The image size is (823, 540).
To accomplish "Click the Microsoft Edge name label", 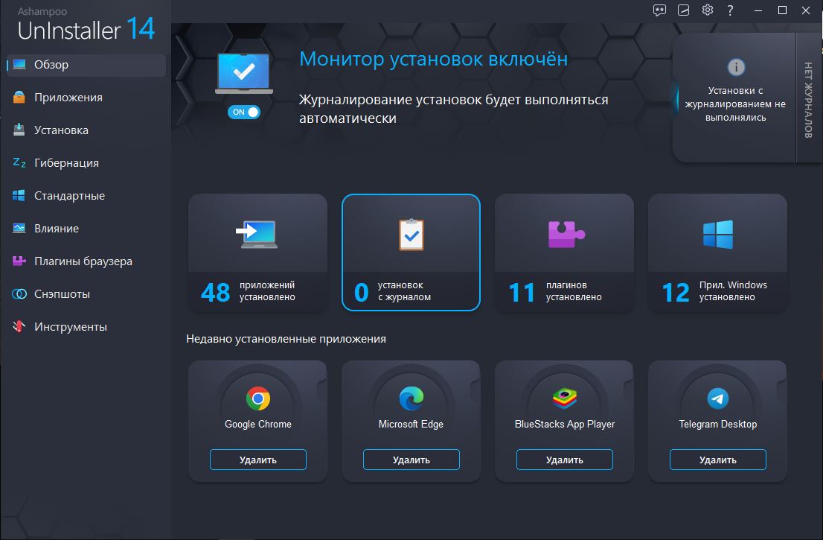I will pos(411,424).
